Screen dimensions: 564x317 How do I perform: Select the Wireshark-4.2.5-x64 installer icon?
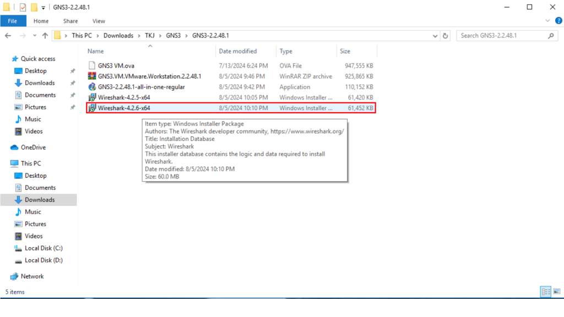(92, 98)
